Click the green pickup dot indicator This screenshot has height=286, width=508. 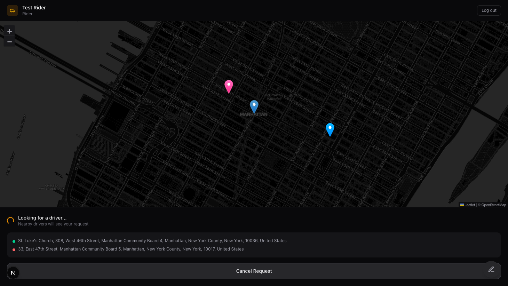coord(14,241)
